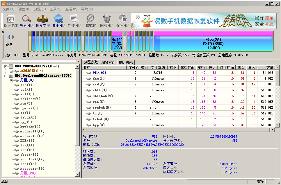Click the 新建分区 (New Partition) icon

[75, 21]
